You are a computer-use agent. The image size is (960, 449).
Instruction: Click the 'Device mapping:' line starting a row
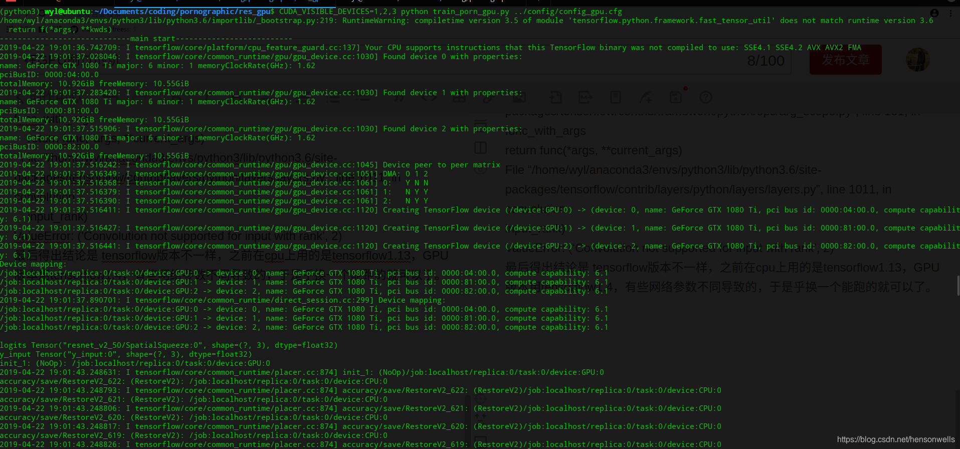pyautogui.click(x=33, y=264)
